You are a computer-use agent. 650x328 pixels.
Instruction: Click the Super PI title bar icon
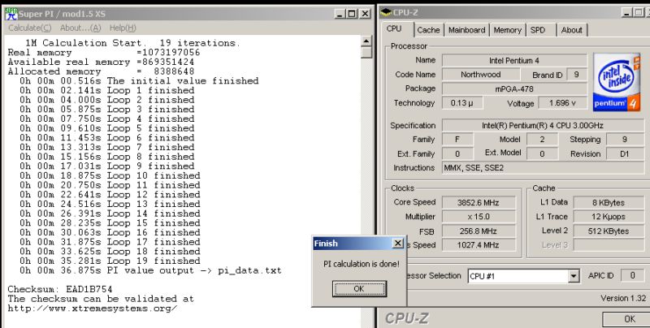11,14
